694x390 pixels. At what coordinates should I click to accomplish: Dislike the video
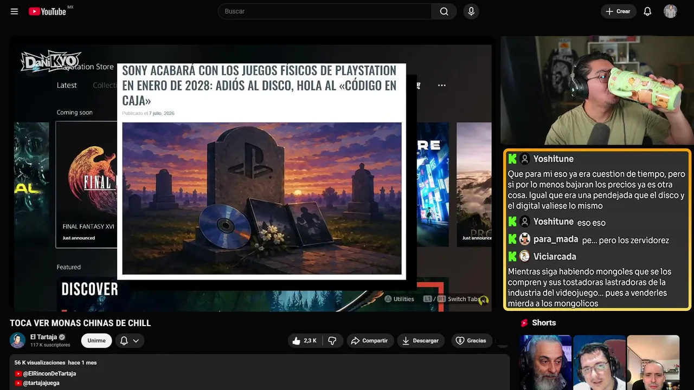tap(332, 341)
